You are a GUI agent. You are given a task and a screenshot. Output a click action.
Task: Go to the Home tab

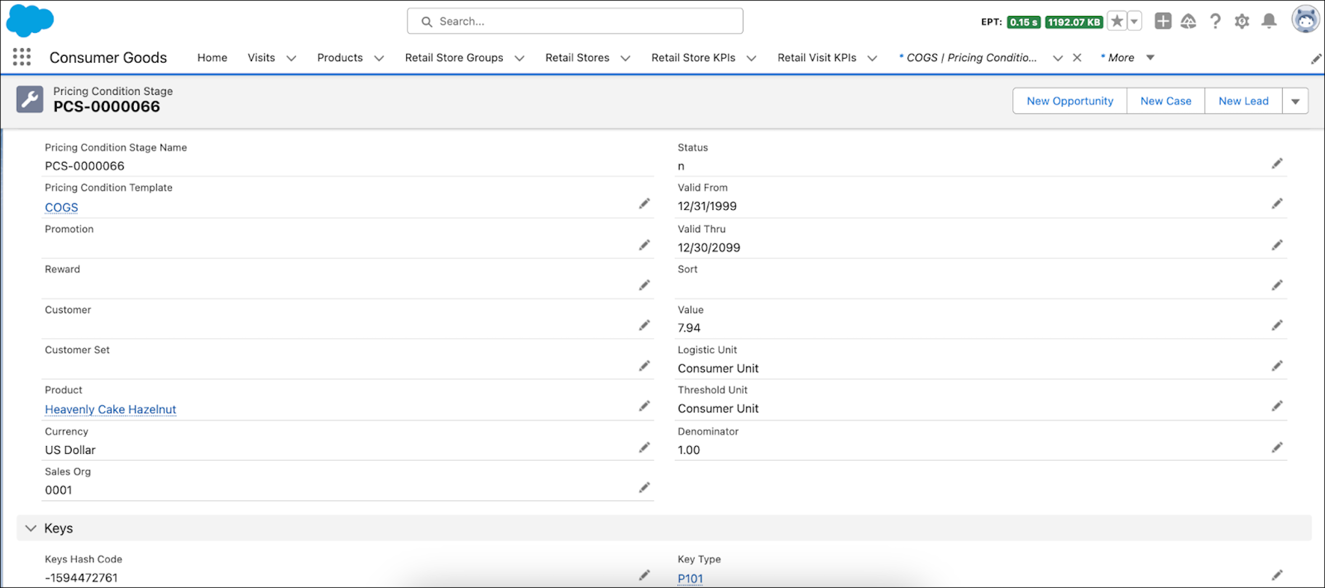click(x=212, y=58)
